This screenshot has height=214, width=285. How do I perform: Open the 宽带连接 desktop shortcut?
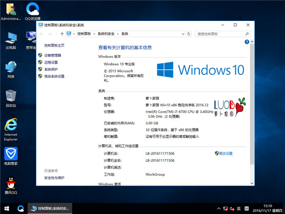pyautogui.click(x=31, y=41)
